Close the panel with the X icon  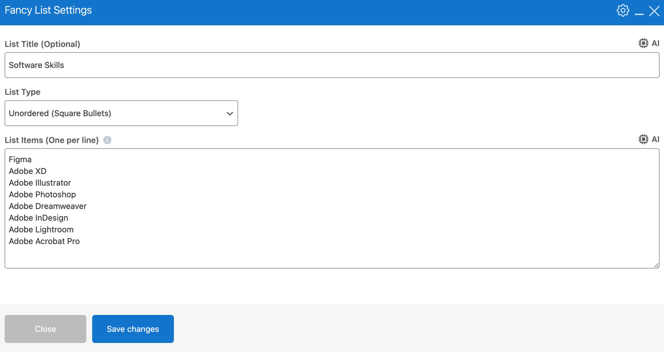click(x=654, y=11)
